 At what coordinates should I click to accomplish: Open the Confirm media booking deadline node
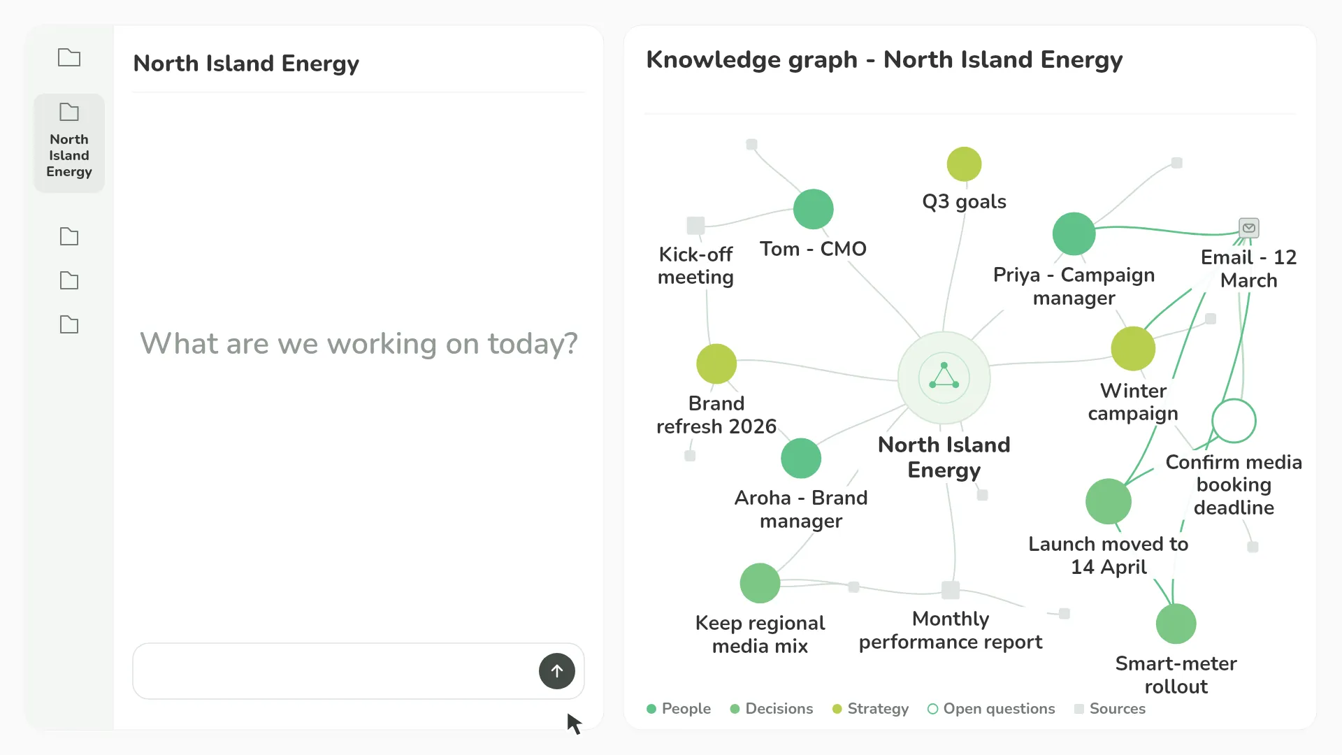(x=1234, y=421)
